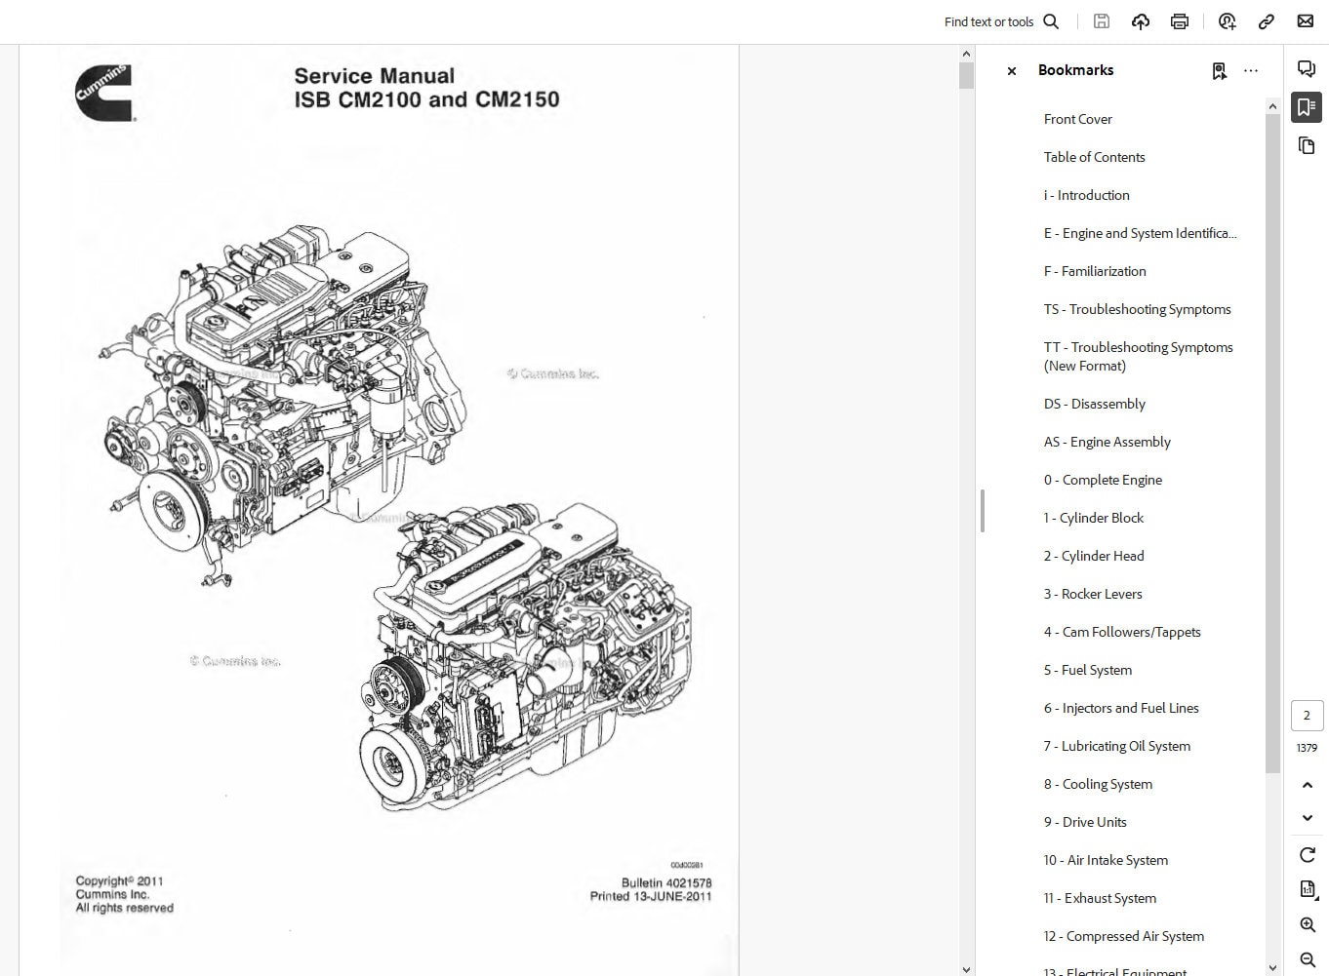Open the page thumbnails panel
Screen dimensions: 1329x976
coord(1307,145)
